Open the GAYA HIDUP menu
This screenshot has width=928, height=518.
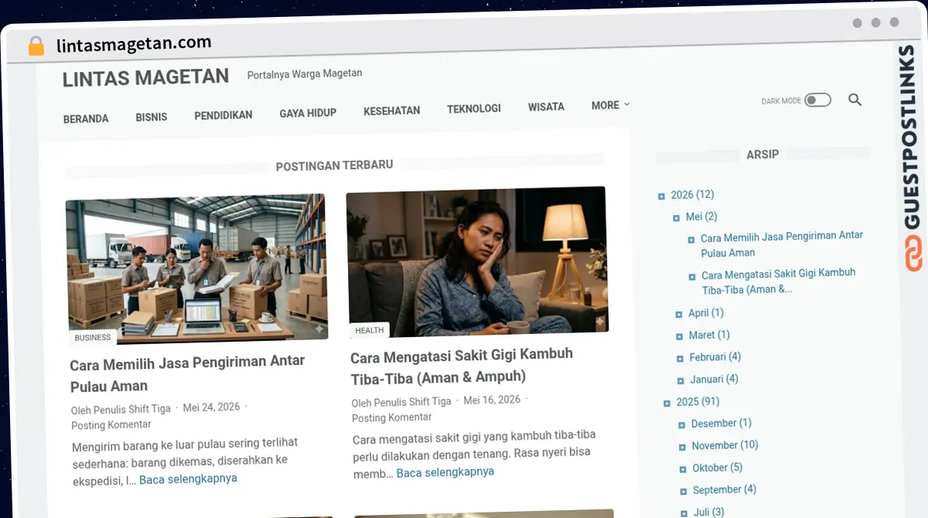click(x=308, y=113)
